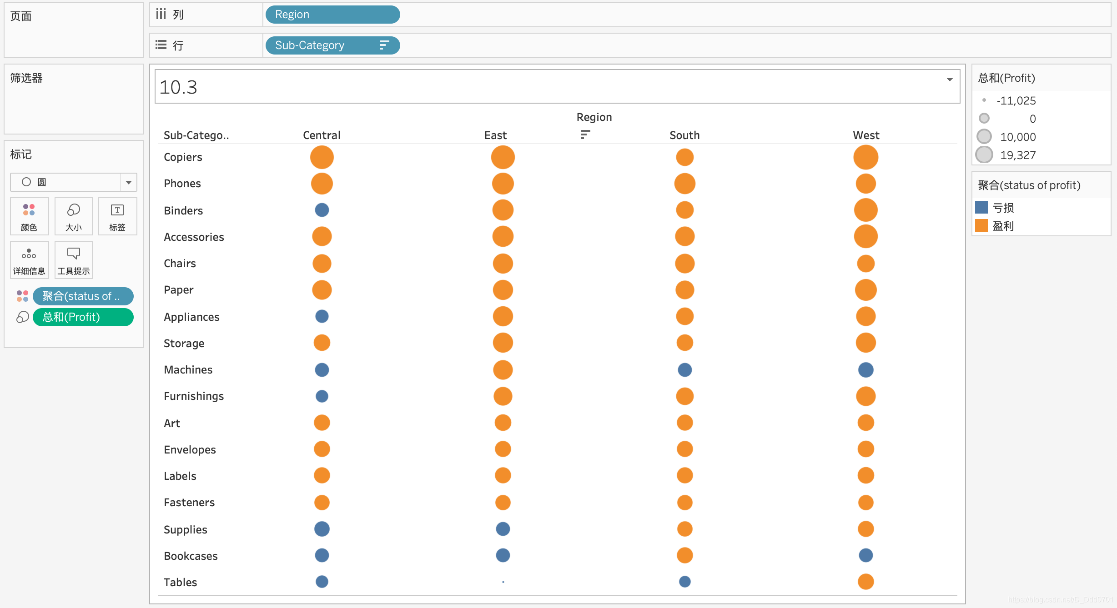Image resolution: width=1117 pixels, height=608 pixels.
Task: Open the 颜色 (Color) marks card
Action: [29, 217]
